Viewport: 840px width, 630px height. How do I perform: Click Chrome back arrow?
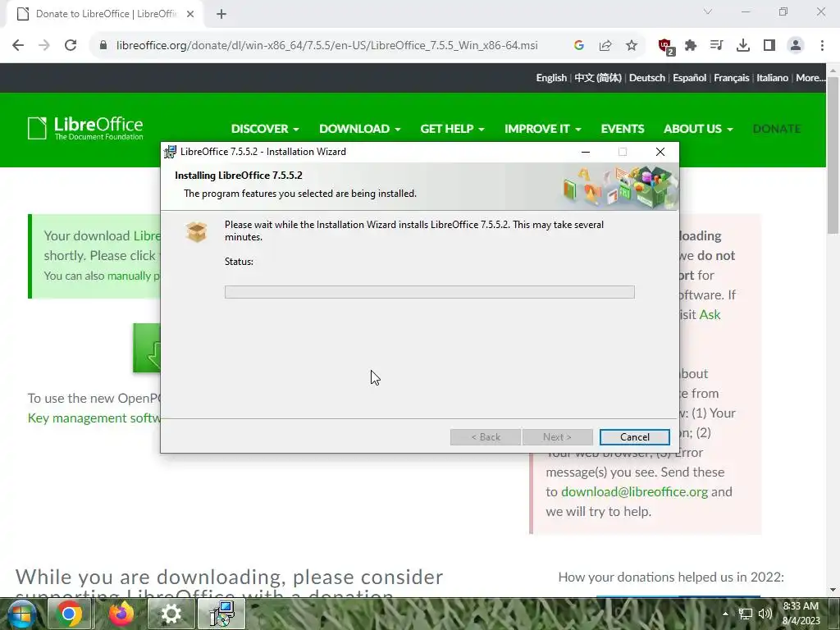click(x=18, y=46)
